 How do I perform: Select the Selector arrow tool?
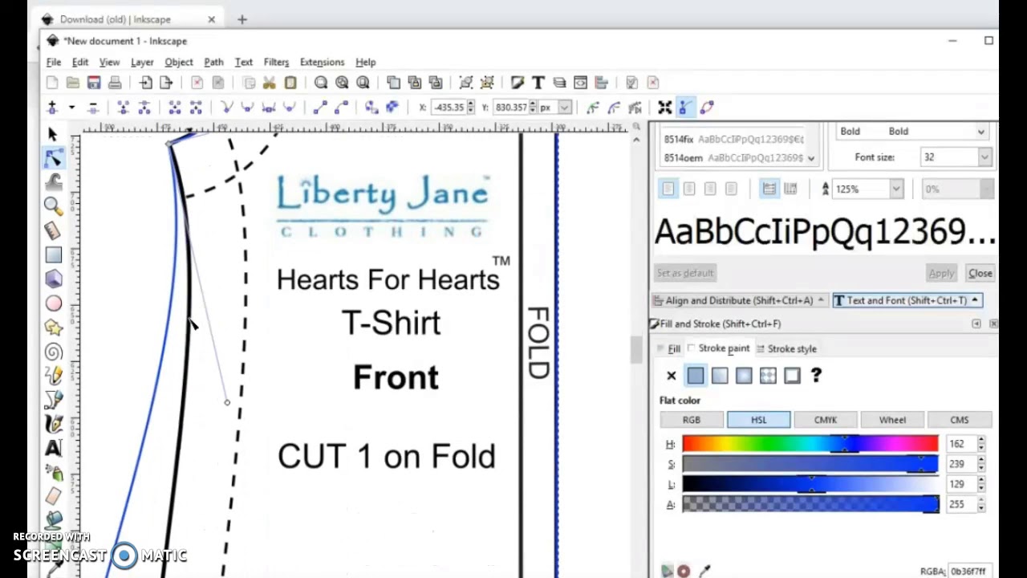pos(53,134)
